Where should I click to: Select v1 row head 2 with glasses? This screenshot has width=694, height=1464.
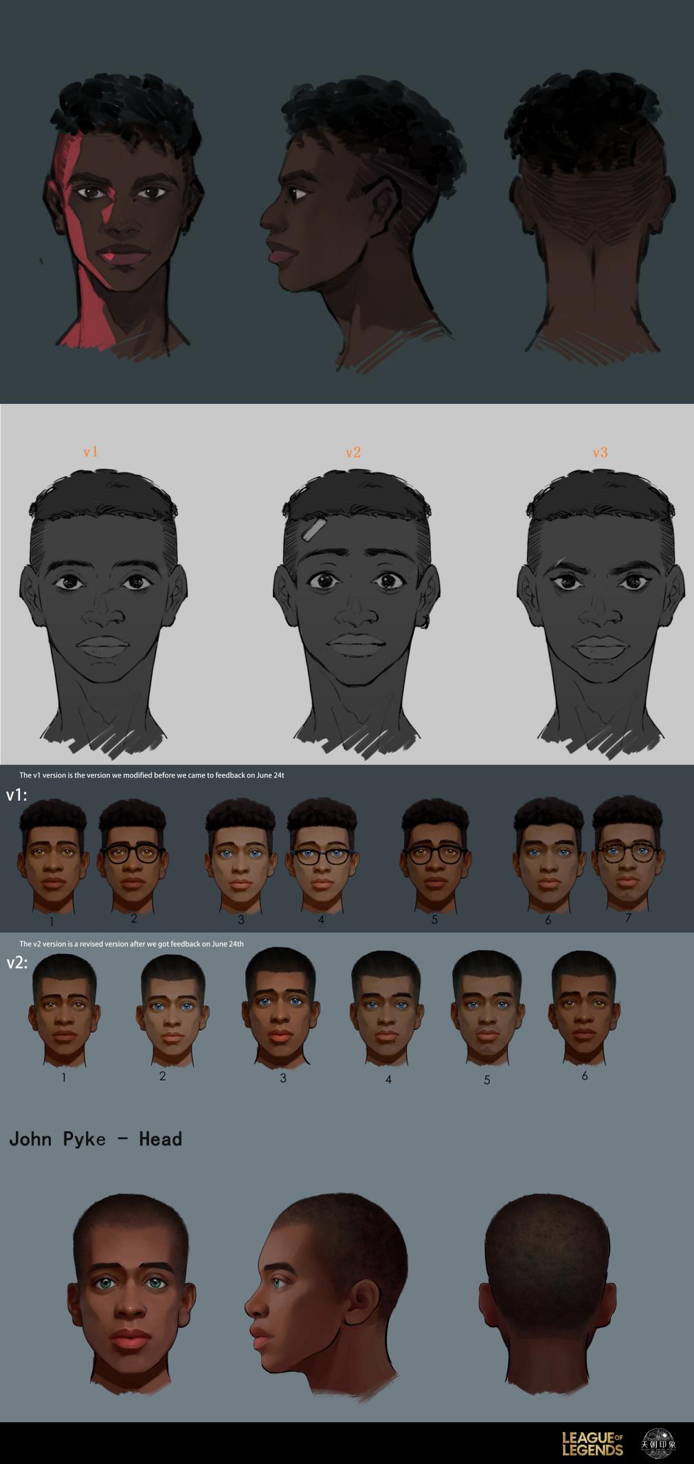pyautogui.click(x=133, y=854)
